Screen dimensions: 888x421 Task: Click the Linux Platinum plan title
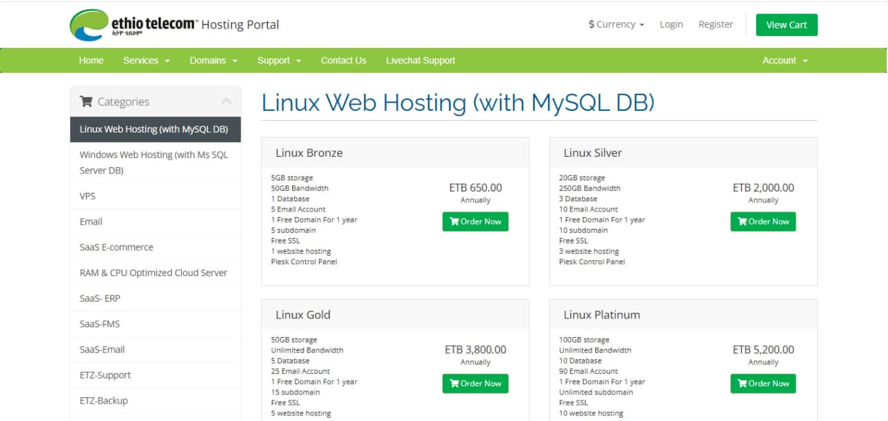point(601,315)
